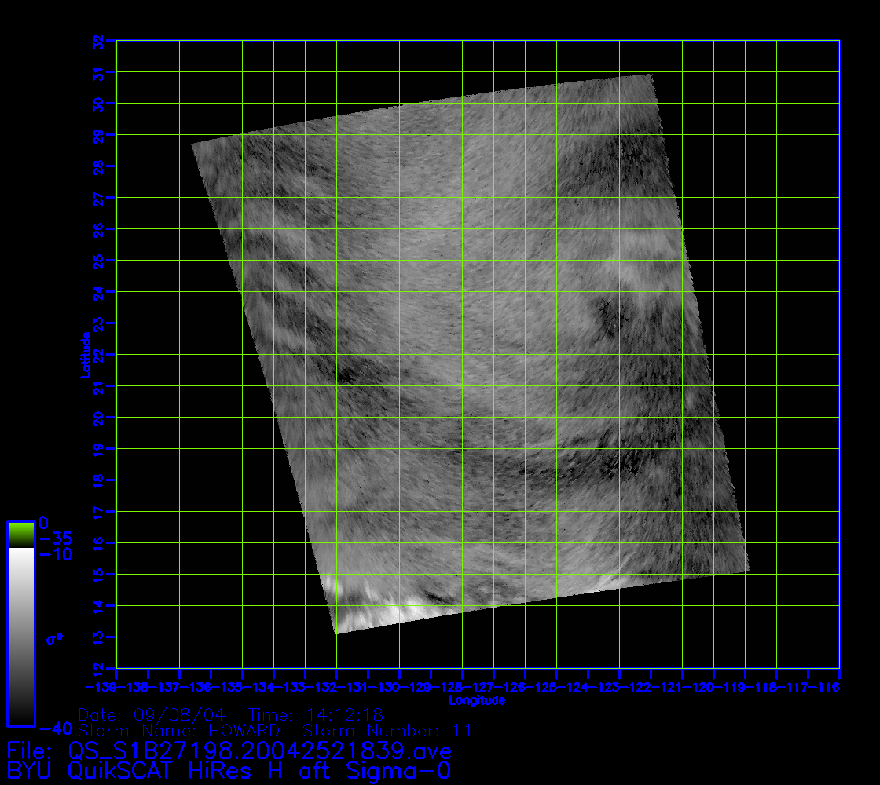The width and height of the screenshot is (880, 785).
Task: Click the colorbar's 0 top label
Action: tap(43, 522)
